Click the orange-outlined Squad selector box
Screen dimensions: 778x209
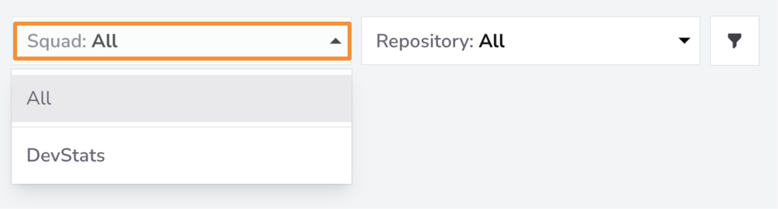(x=182, y=41)
